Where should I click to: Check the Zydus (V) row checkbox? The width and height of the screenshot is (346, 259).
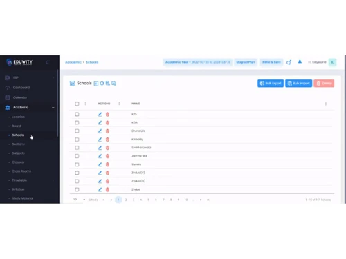click(77, 173)
